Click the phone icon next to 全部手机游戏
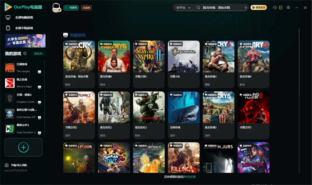The width and height of the screenshot is (312, 185). coord(8,28)
